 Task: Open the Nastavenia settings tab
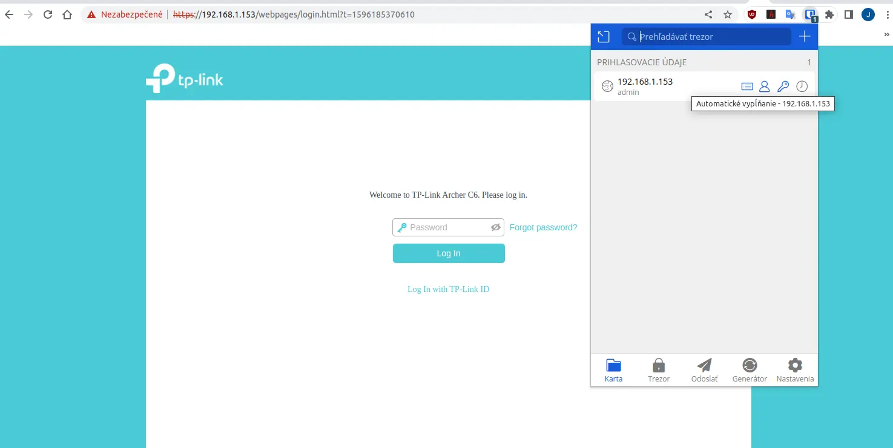pos(795,370)
